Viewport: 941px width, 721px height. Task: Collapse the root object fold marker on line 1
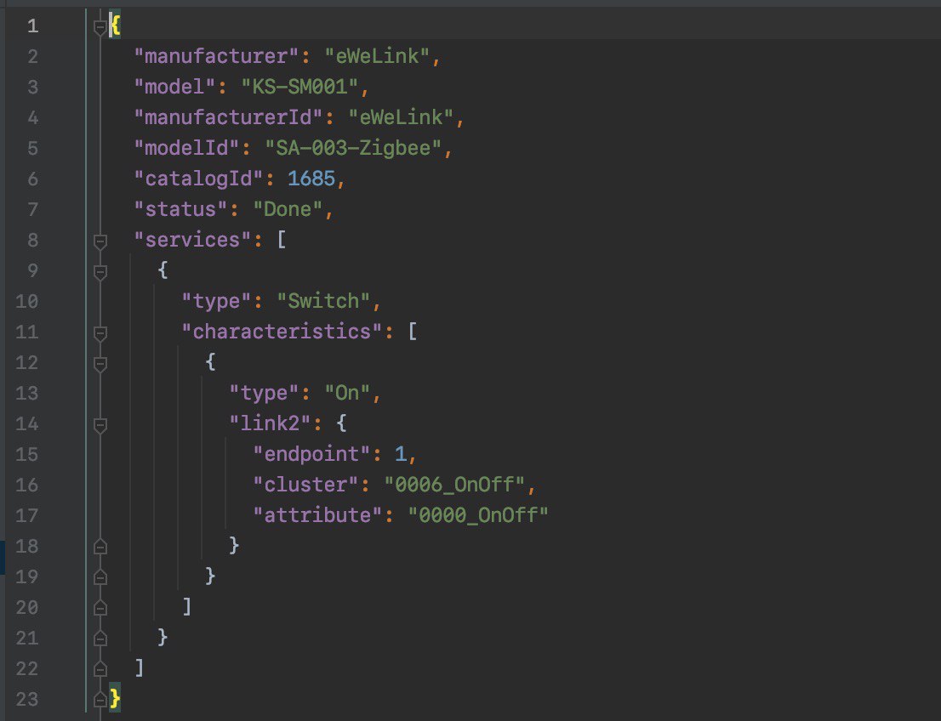pyautogui.click(x=100, y=27)
